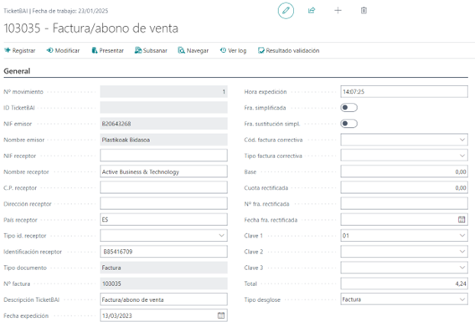This screenshot has height=327, width=475.
Task: Click the page title 103035 - Factura/abono de venta
Action: point(90,28)
